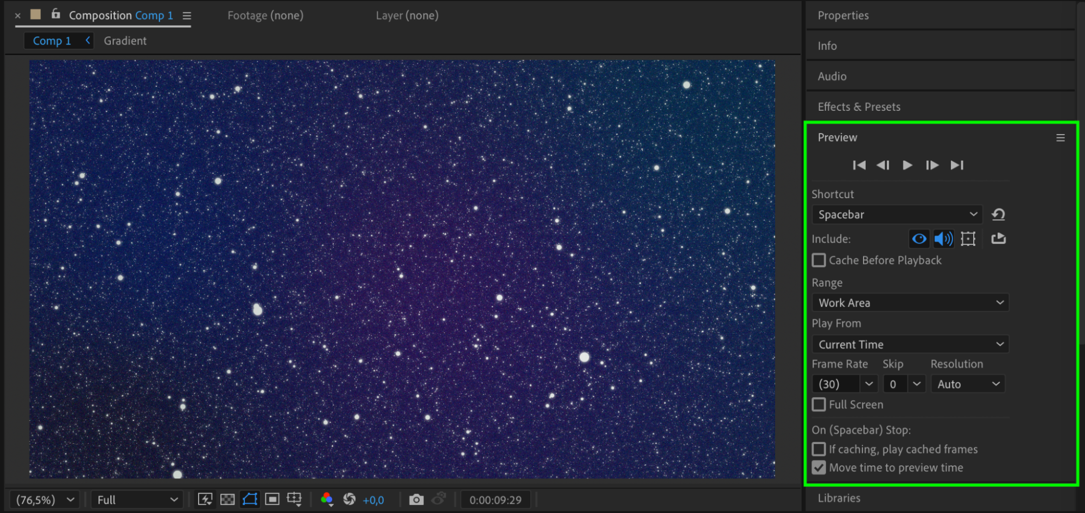The width and height of the screenshot is (1085, 513).
Task: Toggle mask and shape path visibility
Action: click(x=250, y=499)
